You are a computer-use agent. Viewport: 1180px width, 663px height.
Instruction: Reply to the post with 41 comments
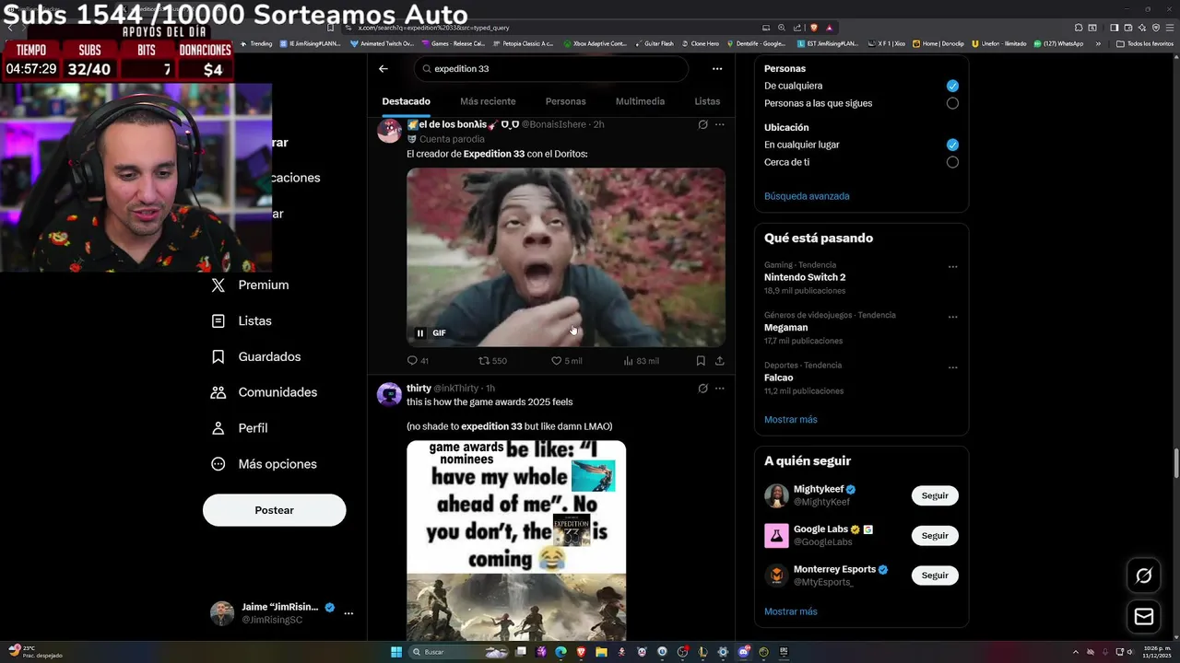tap(418, 361)
